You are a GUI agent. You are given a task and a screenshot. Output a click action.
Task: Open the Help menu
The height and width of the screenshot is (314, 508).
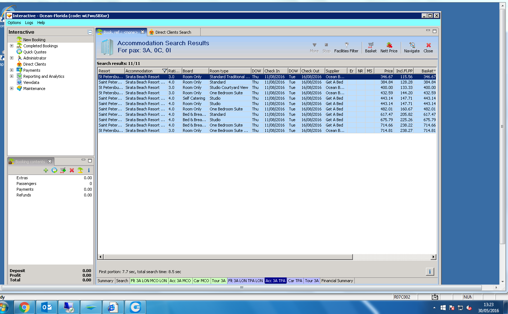point(41,23)
